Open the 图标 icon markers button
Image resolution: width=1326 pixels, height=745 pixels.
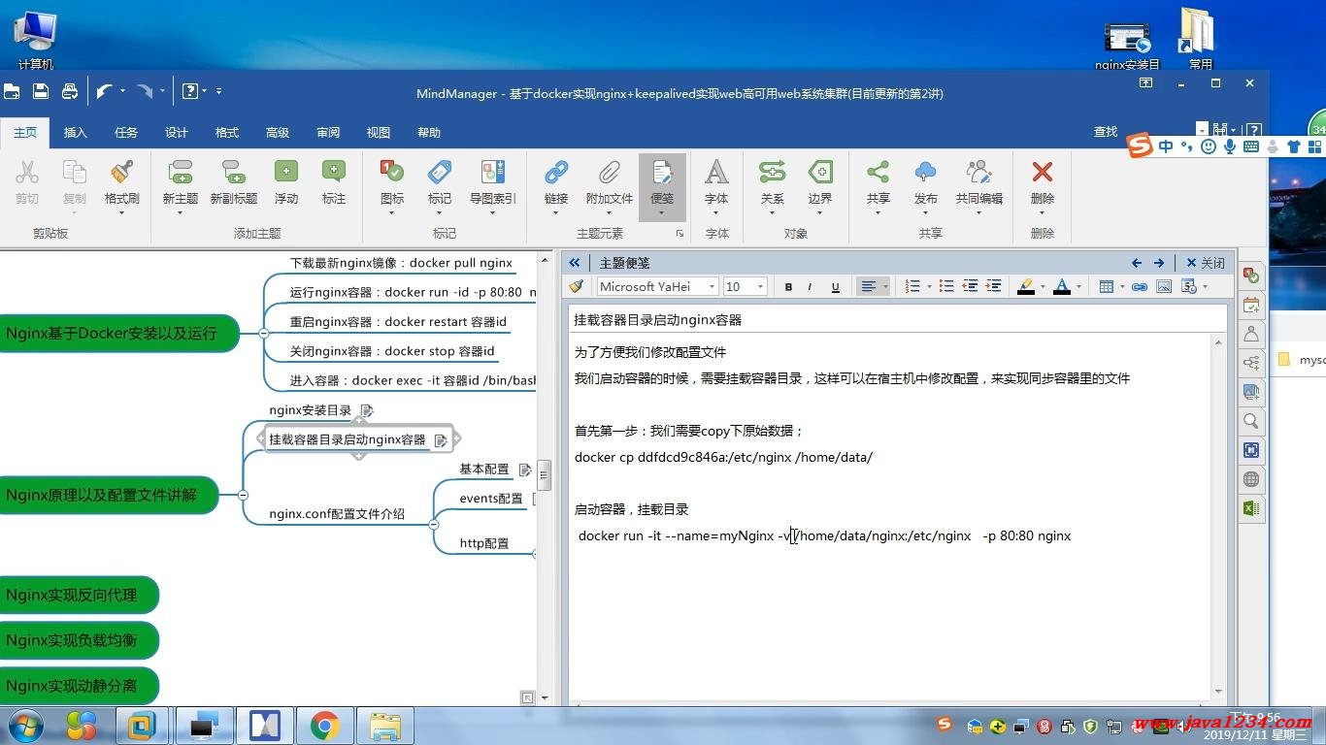coord(392,182)
